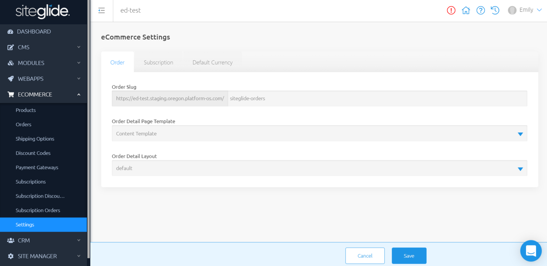547x266 pixels.
Task: Open the history clock icon
Action: point(495,10)
